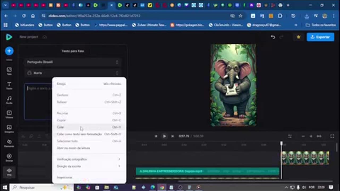This screenshot has width=340, height=191.
Task: Toggle fullscreen preview
Action: pos(332,136)
